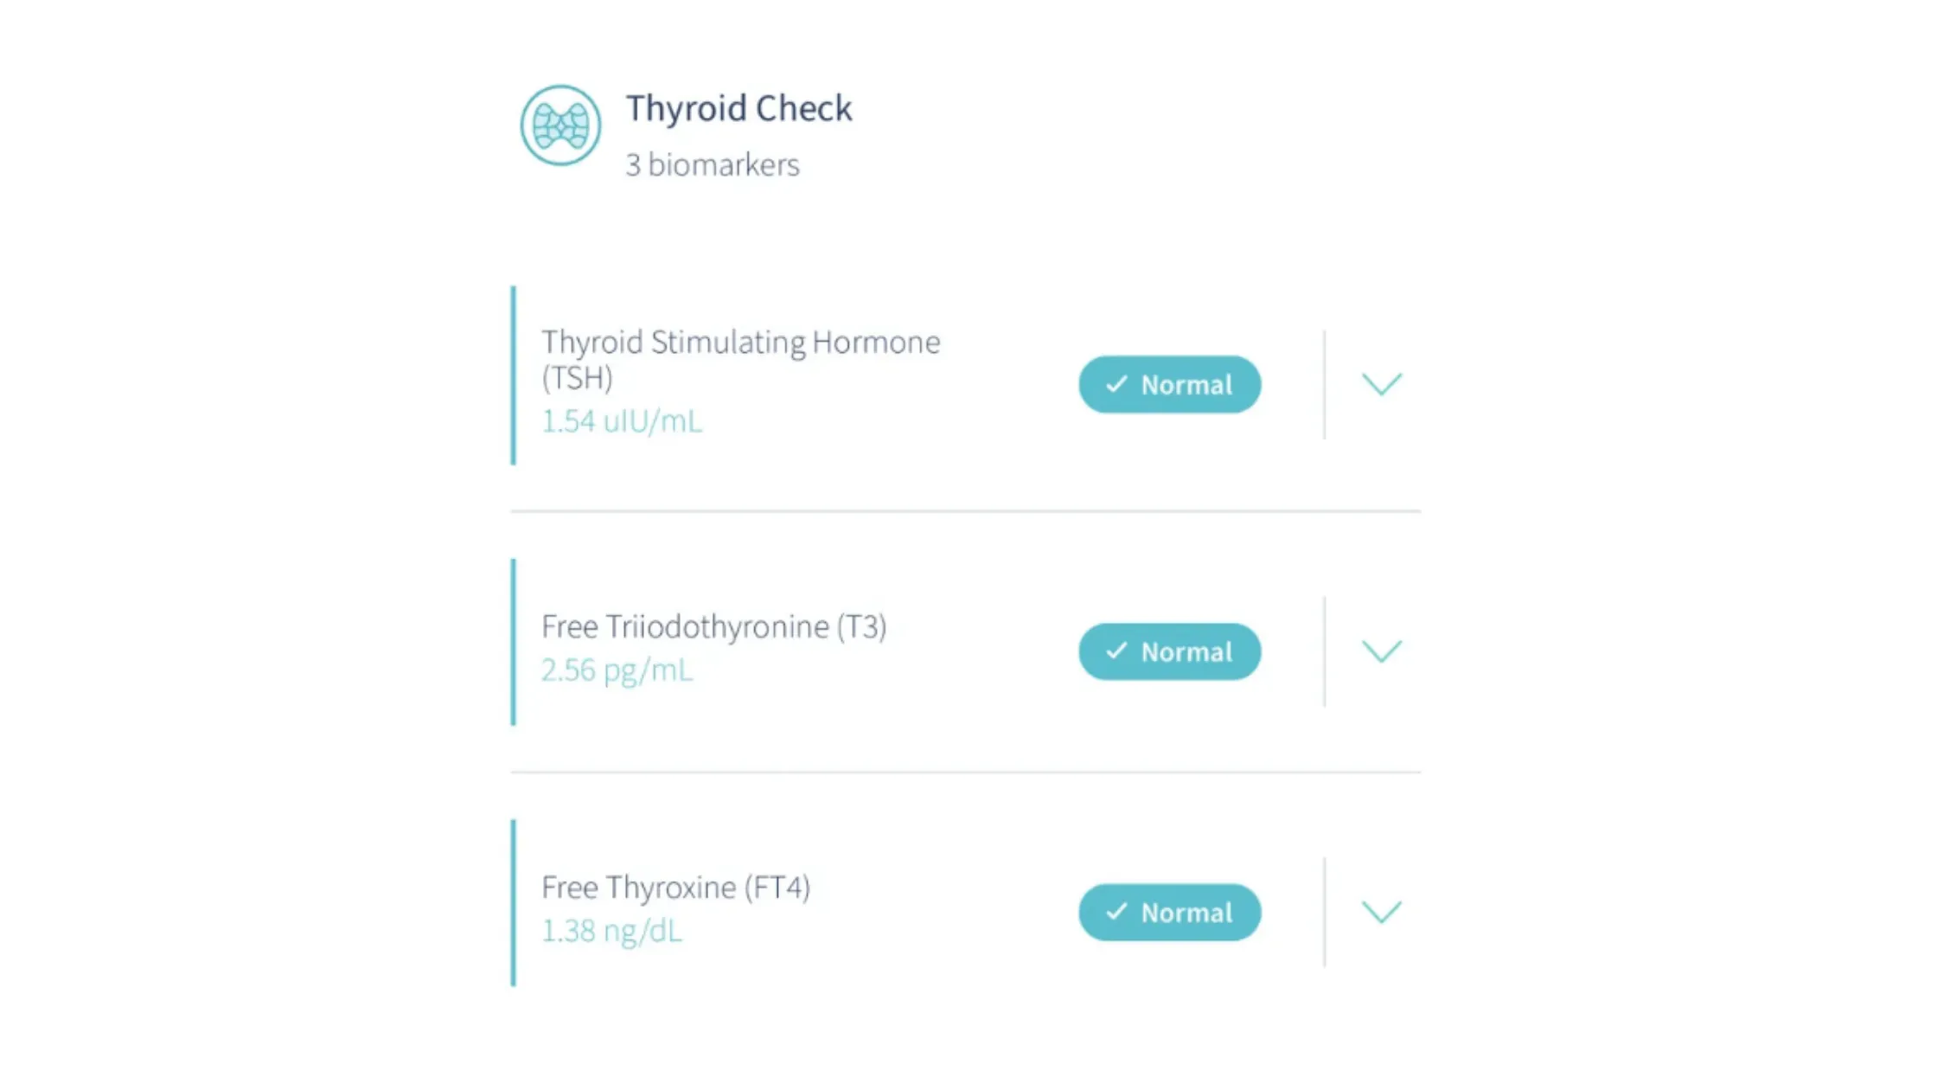
Task: Select the Free Triiodothyronine (T3) label
Action: tap(714, 626)
